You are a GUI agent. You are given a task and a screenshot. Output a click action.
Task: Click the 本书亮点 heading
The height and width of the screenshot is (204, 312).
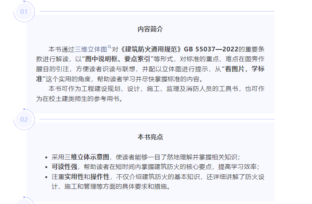[150, 137]
